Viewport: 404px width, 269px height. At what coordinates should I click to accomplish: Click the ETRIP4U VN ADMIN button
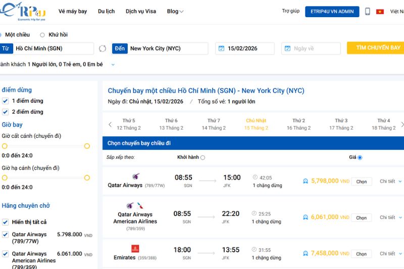coord(332,12)
